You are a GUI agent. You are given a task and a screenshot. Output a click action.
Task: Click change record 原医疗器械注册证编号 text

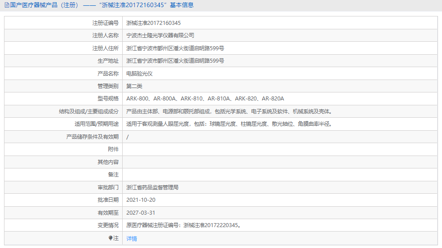pyautogui.click(x=183, y=225)
